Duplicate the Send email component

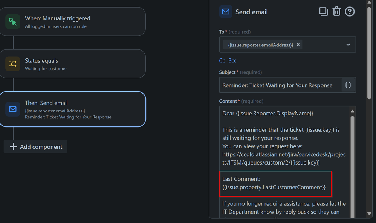[323, 11]
